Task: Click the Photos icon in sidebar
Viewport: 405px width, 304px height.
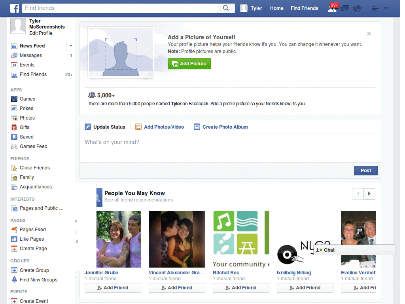Action: click(14, 118)
